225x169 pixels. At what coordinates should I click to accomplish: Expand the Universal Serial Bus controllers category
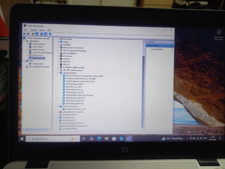(x=58, y=50)
